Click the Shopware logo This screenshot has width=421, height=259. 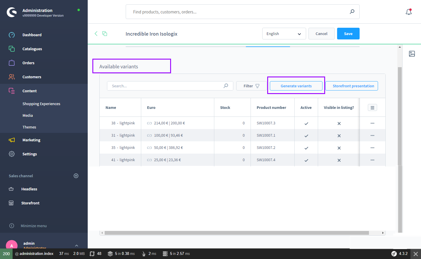coord(12,12)
